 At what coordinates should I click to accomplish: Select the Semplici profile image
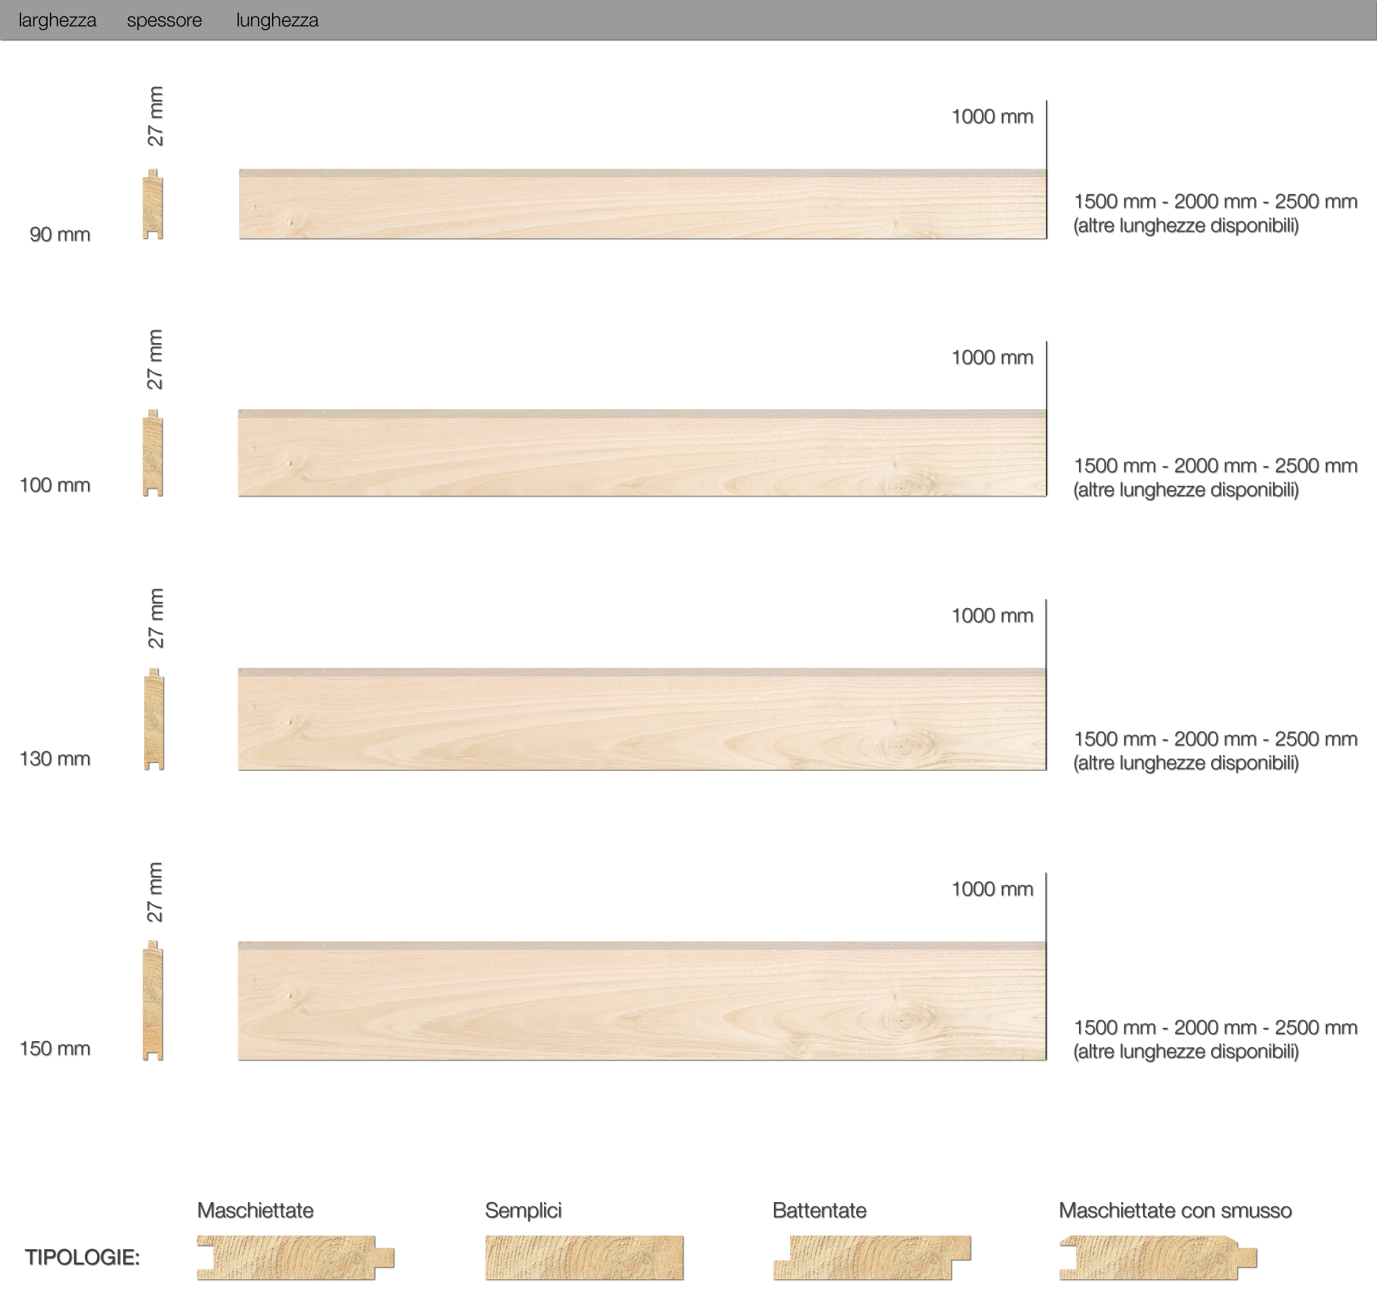(x=584, y=1258)
